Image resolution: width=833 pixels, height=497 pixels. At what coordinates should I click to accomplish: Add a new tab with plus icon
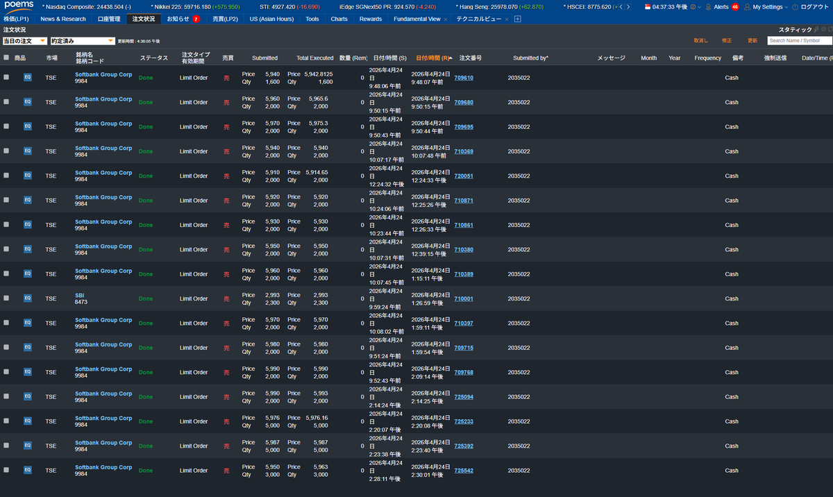pos(518,19)
